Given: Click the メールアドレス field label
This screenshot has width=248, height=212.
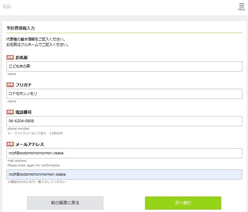Looking at the screenshot, I should [29, 144].
